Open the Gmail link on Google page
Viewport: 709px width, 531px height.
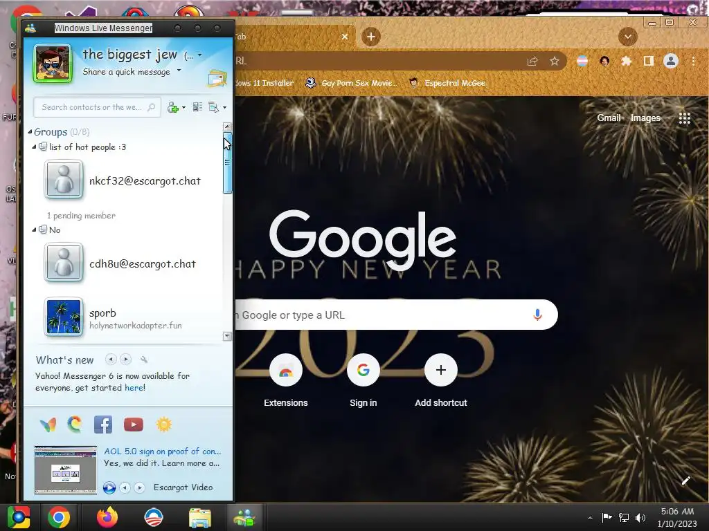(609, 118)
